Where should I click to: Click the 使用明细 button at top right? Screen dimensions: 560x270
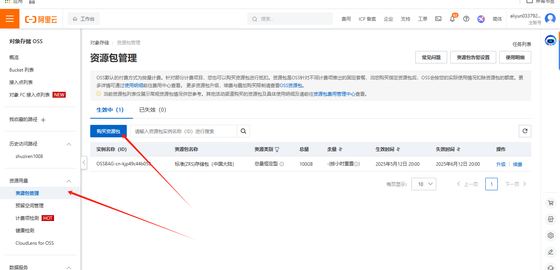[x=515, y=57]
